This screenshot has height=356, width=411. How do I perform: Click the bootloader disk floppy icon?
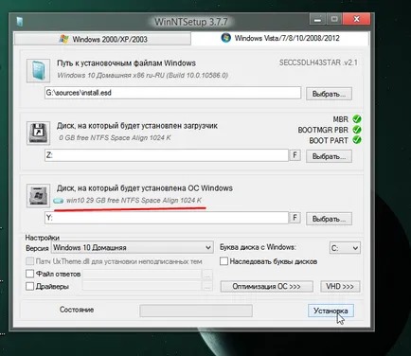tap(38, 133)
